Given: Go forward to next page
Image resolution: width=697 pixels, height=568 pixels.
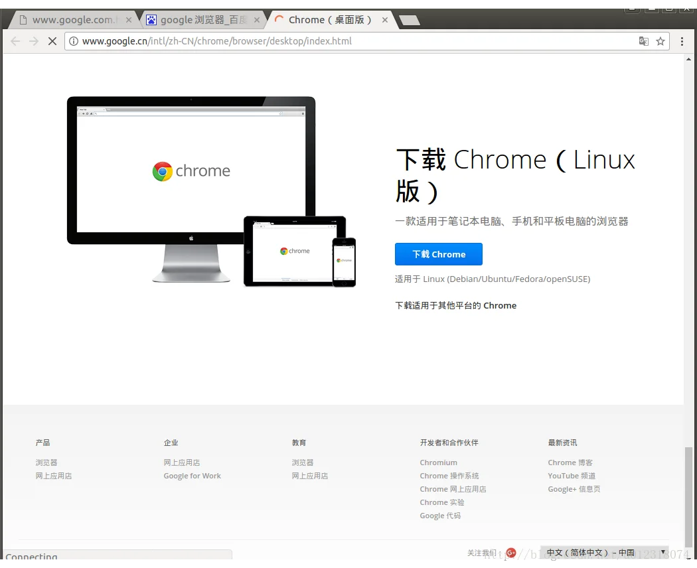Looking at the screenshot, I should click(x=34, y=41).
